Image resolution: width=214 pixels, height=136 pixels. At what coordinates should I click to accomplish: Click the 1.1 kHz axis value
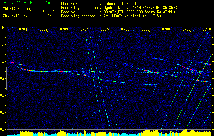pyautogui.click(x=2, y=44)
